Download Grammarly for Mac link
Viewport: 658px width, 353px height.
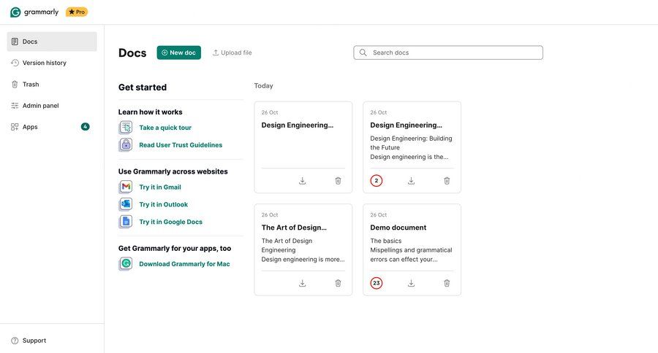185,264
